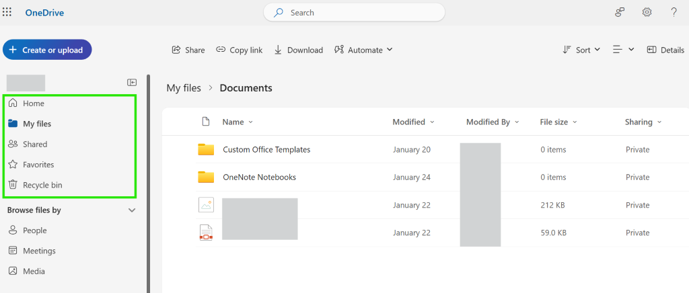689x293 pixels.
Task: Open the Recycle bin
Action: 42,185
